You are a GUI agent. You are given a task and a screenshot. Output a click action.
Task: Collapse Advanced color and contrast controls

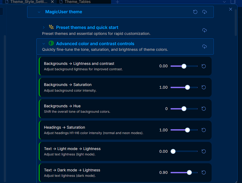click(x=44, y=44)
